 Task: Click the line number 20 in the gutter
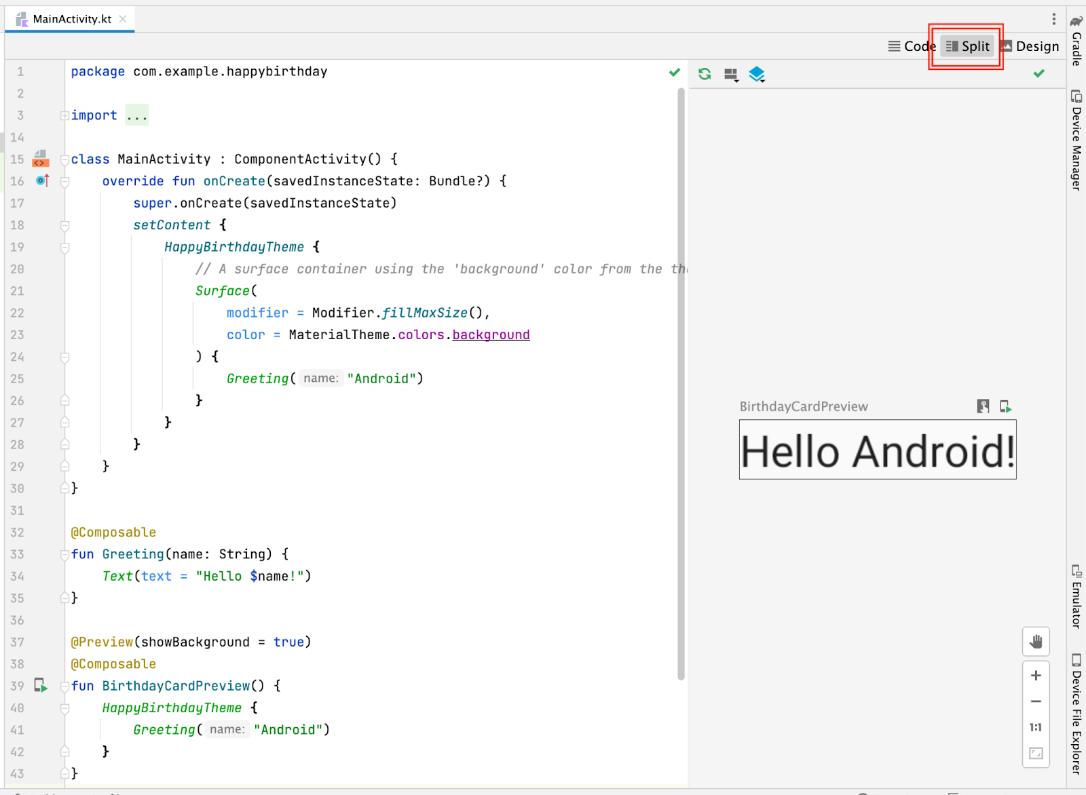tap(18, 269)
